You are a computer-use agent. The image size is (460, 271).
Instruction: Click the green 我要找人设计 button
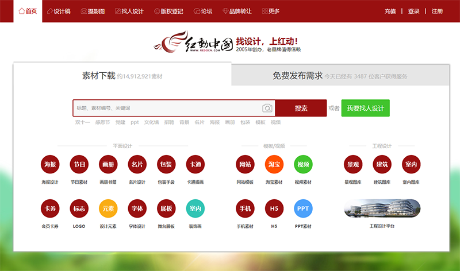[x=365, y=109]
